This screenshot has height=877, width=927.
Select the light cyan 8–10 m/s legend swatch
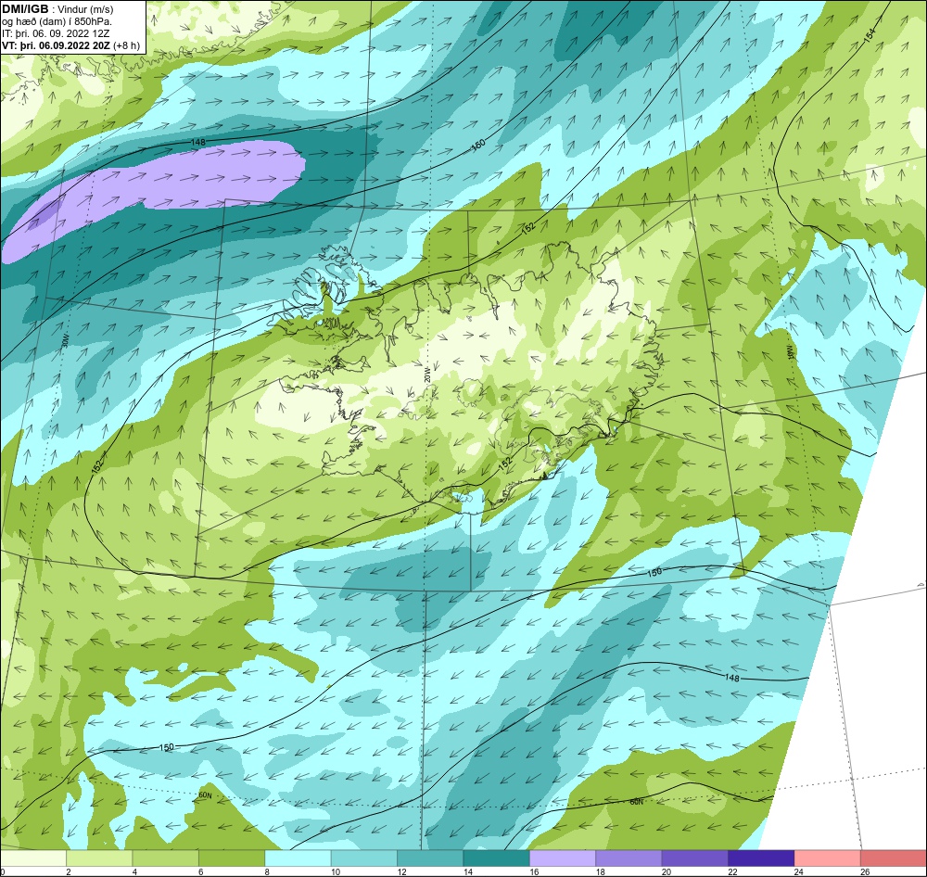coord(298,858)
